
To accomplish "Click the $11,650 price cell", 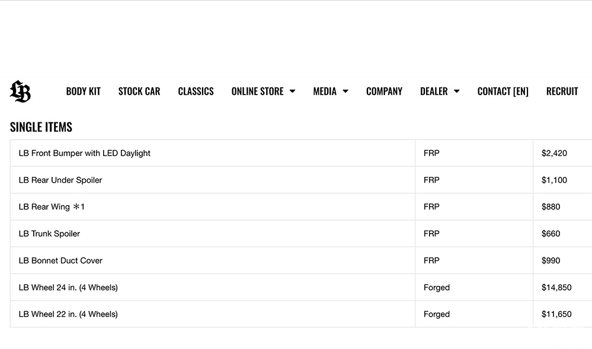I will pyautogui.click(x=556, y=314).
